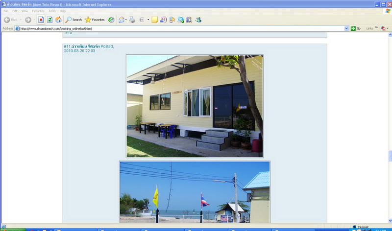Click the music media toolbar icon
The image size is (392, 231).
click(163, 20)
